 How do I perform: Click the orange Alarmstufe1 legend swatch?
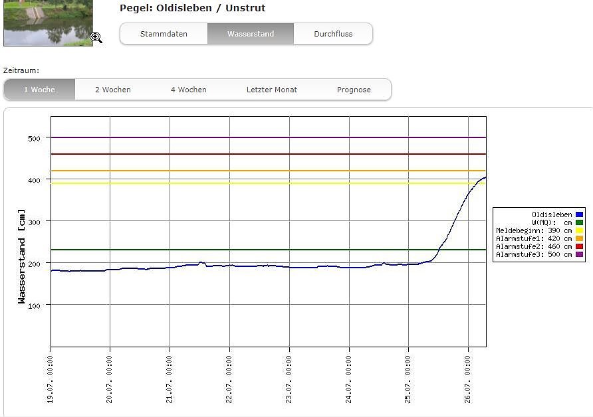tap(579, 238)
